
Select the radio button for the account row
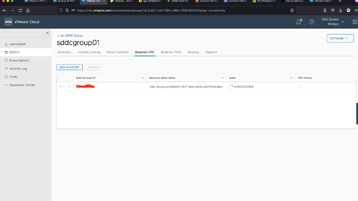[61, 86]
